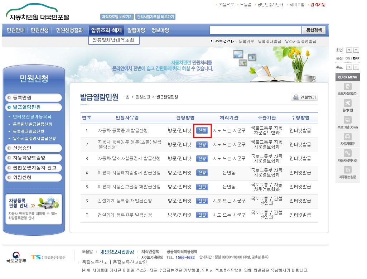Expand the 등록민원 sidebar section
Screen dimensions: 367x279
[x=33, y=97]
